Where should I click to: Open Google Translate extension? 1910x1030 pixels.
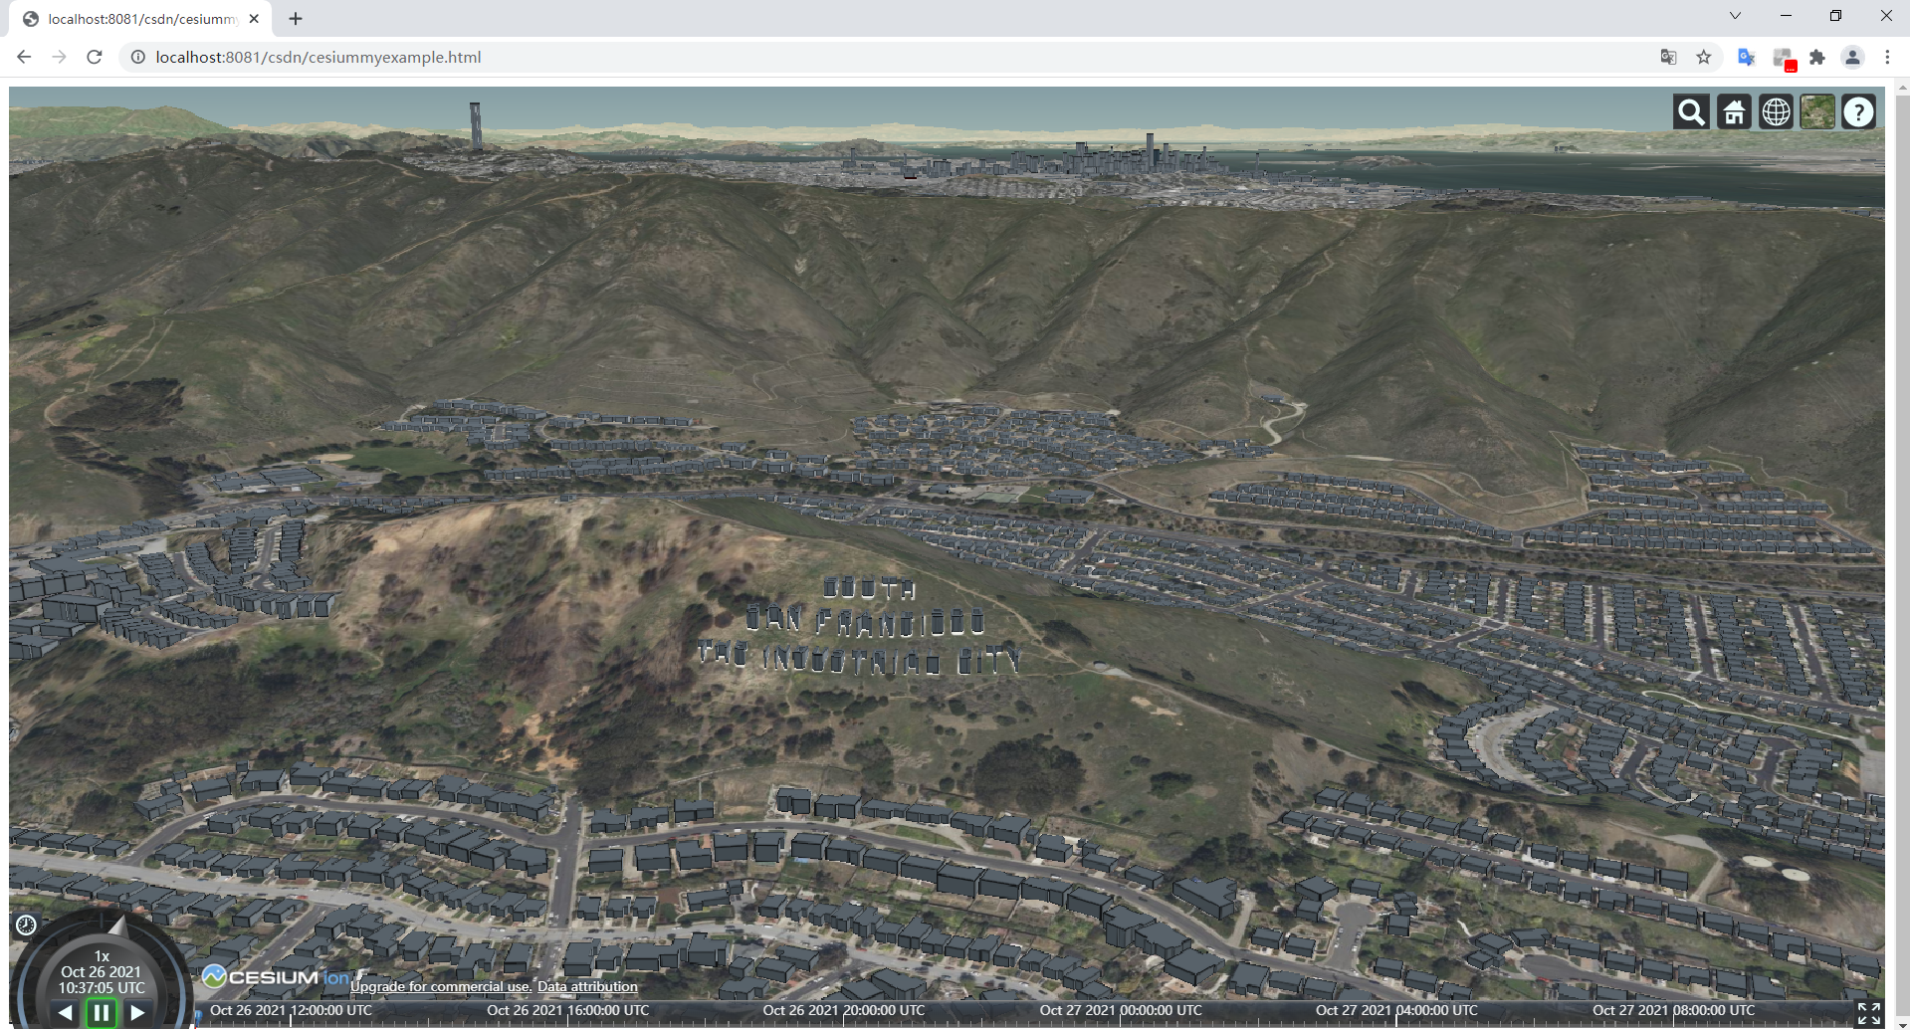1747,57
